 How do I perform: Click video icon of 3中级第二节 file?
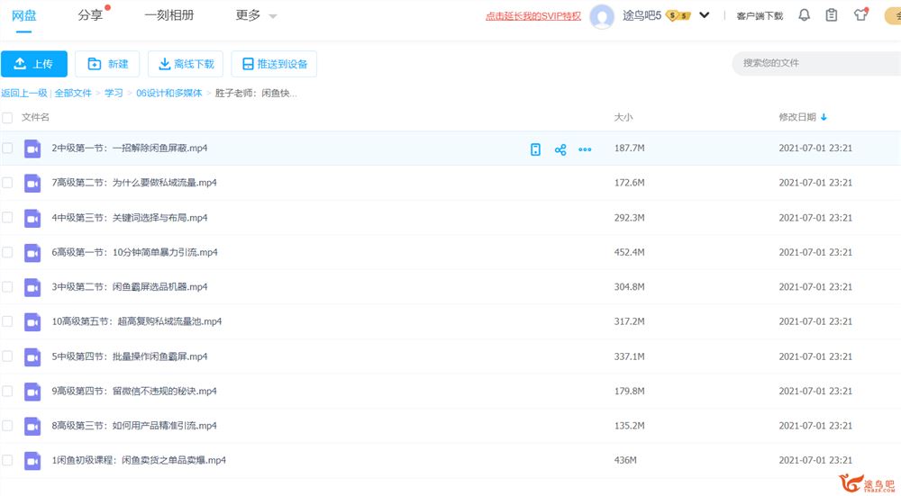coord(32,287)
